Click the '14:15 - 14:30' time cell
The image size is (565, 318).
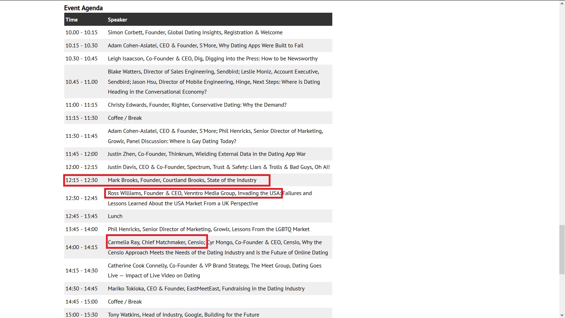[x=82, y=271]
